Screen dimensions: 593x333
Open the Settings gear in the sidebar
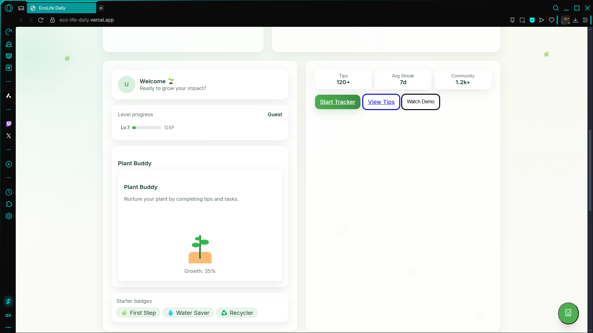coord(9,216)
